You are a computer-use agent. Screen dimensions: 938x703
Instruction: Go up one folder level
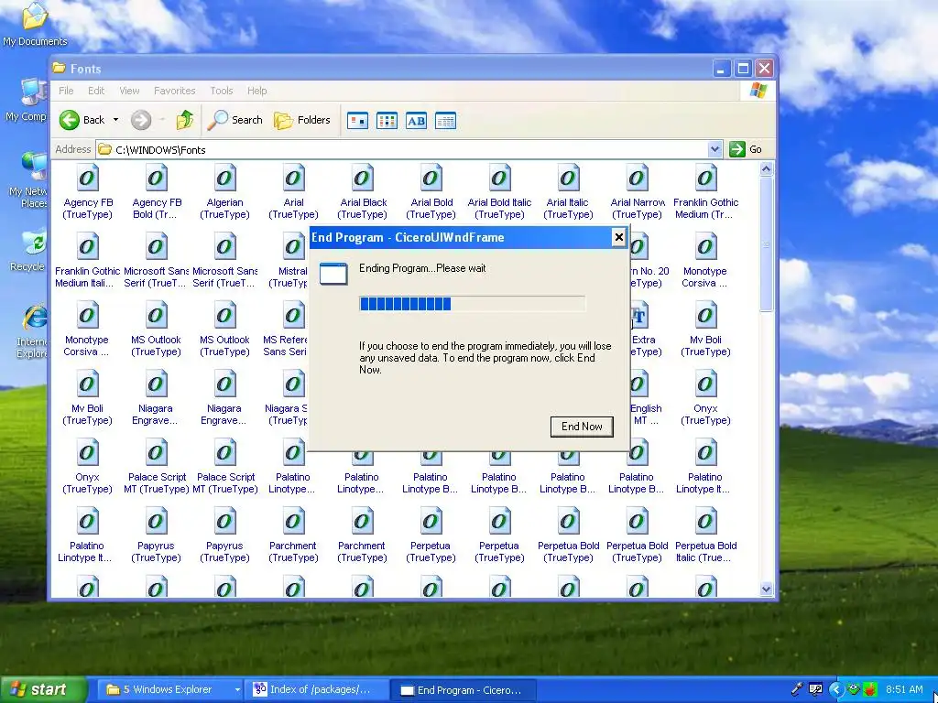[x=185, y=120]
